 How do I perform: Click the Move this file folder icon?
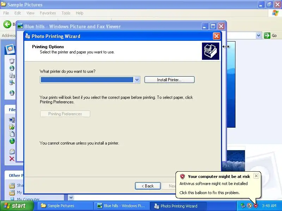click(x=12, y=127)
